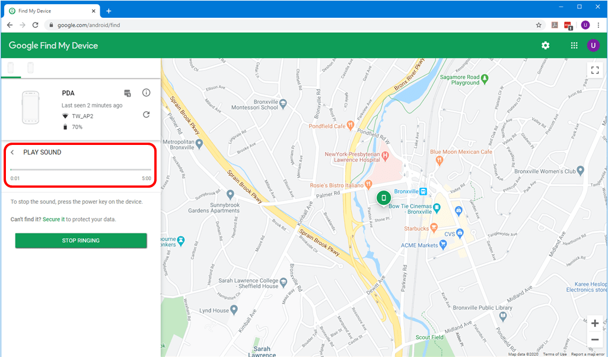Click Pondfield Cafe marker
This screenshot has width=608, height=357.
350,127
